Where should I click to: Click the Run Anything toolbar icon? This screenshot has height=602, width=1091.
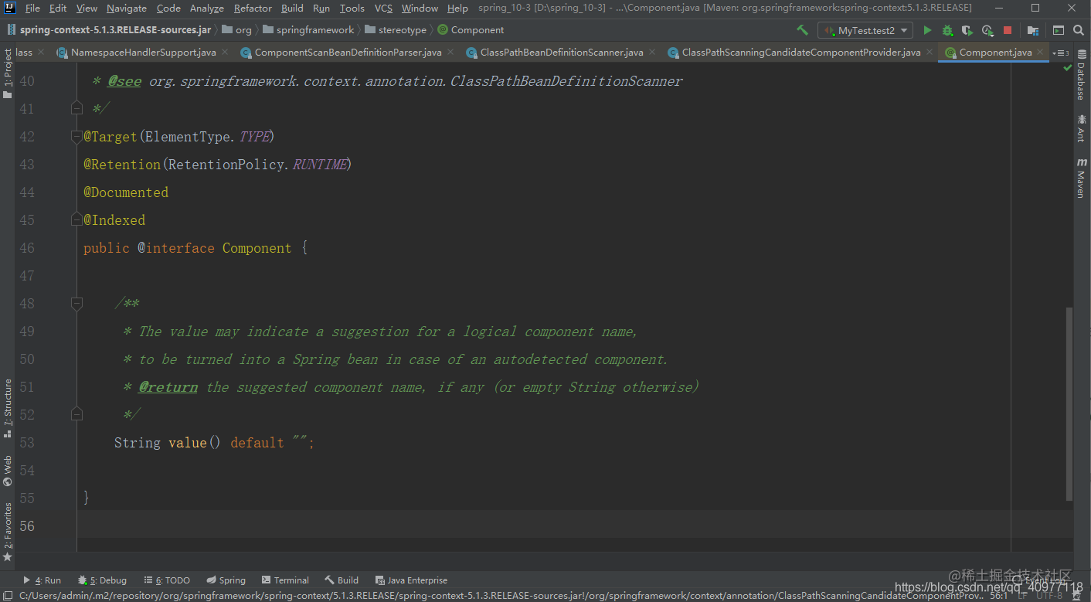point(1059,30)
